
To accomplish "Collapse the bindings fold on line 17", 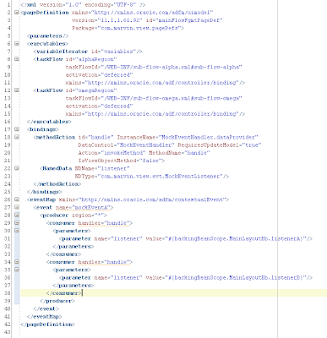I will (17, 129).
